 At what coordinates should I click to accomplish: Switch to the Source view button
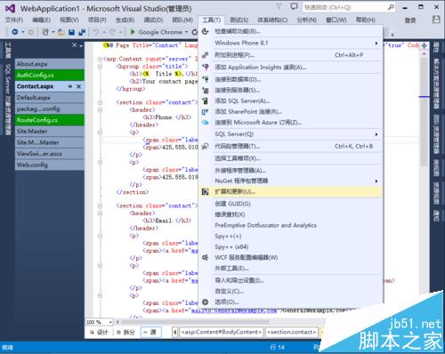(x=150, y=332)
